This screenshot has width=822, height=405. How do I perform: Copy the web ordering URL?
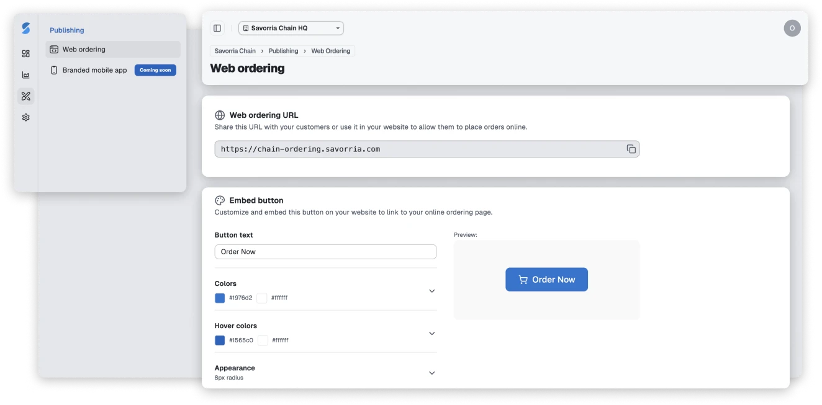tap(631, 149)
